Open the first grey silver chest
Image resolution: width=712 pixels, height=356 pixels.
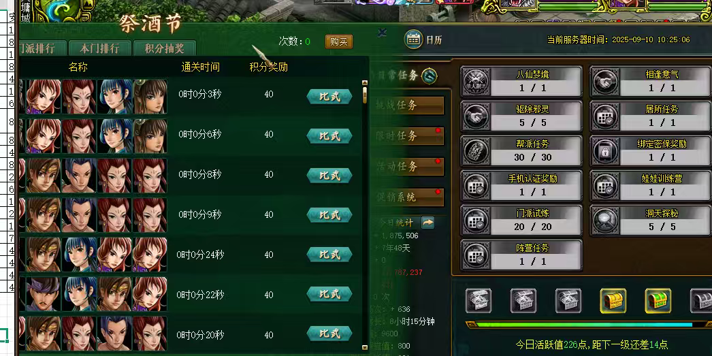click(x=478, y=301)
